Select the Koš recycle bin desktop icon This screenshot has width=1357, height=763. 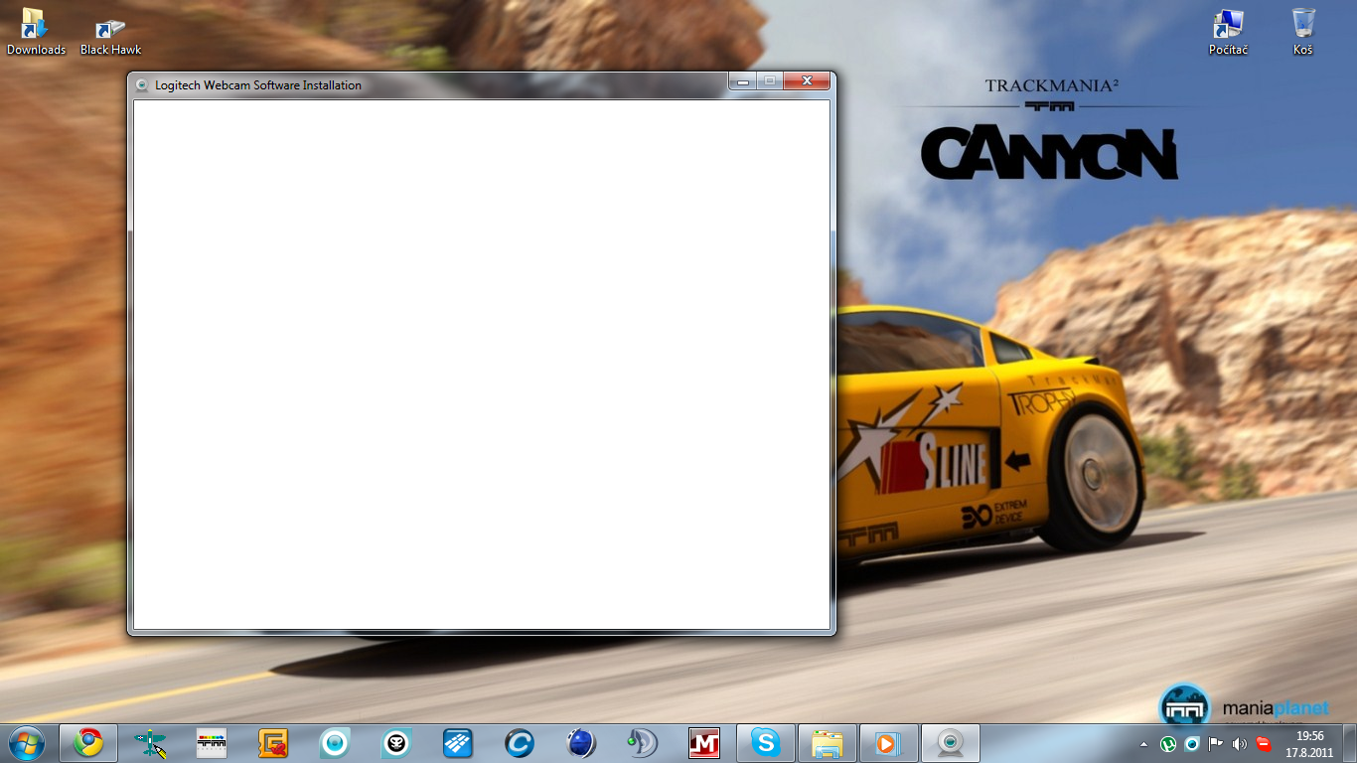[x=1303, y=31]
